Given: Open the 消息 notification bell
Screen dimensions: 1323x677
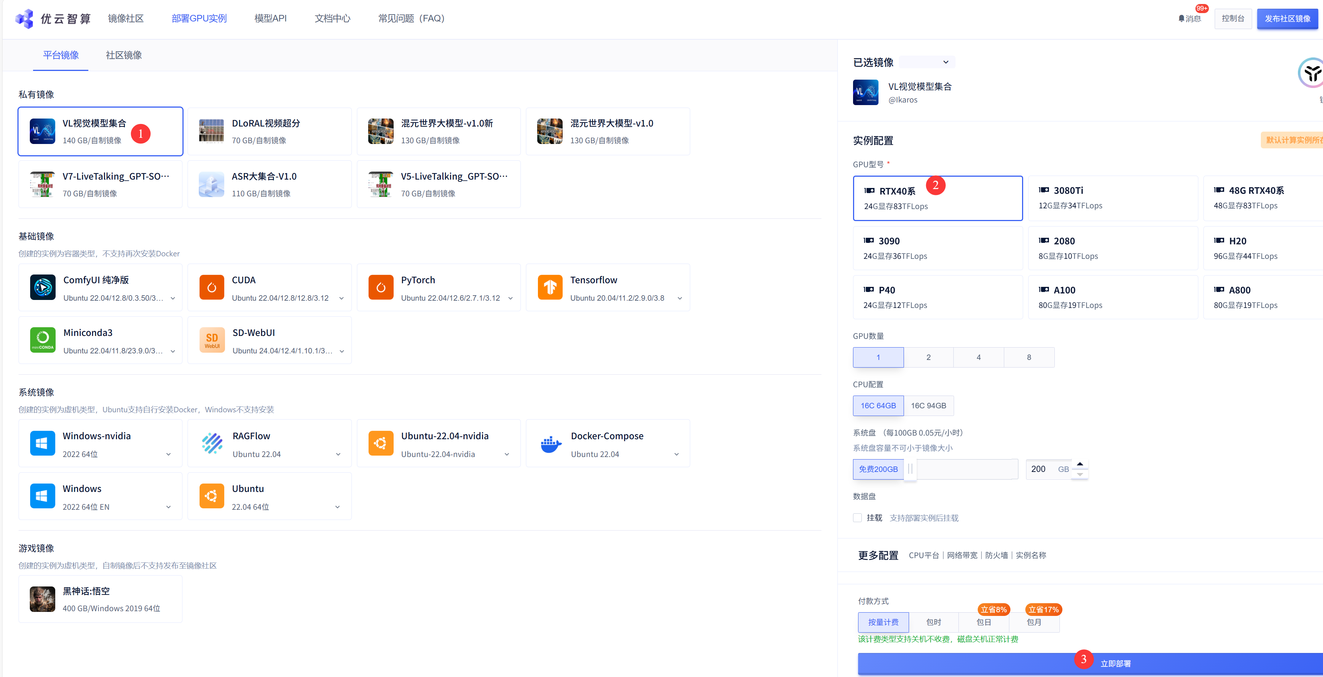Looking at the screenshot, I should [x=1181, y=19].
